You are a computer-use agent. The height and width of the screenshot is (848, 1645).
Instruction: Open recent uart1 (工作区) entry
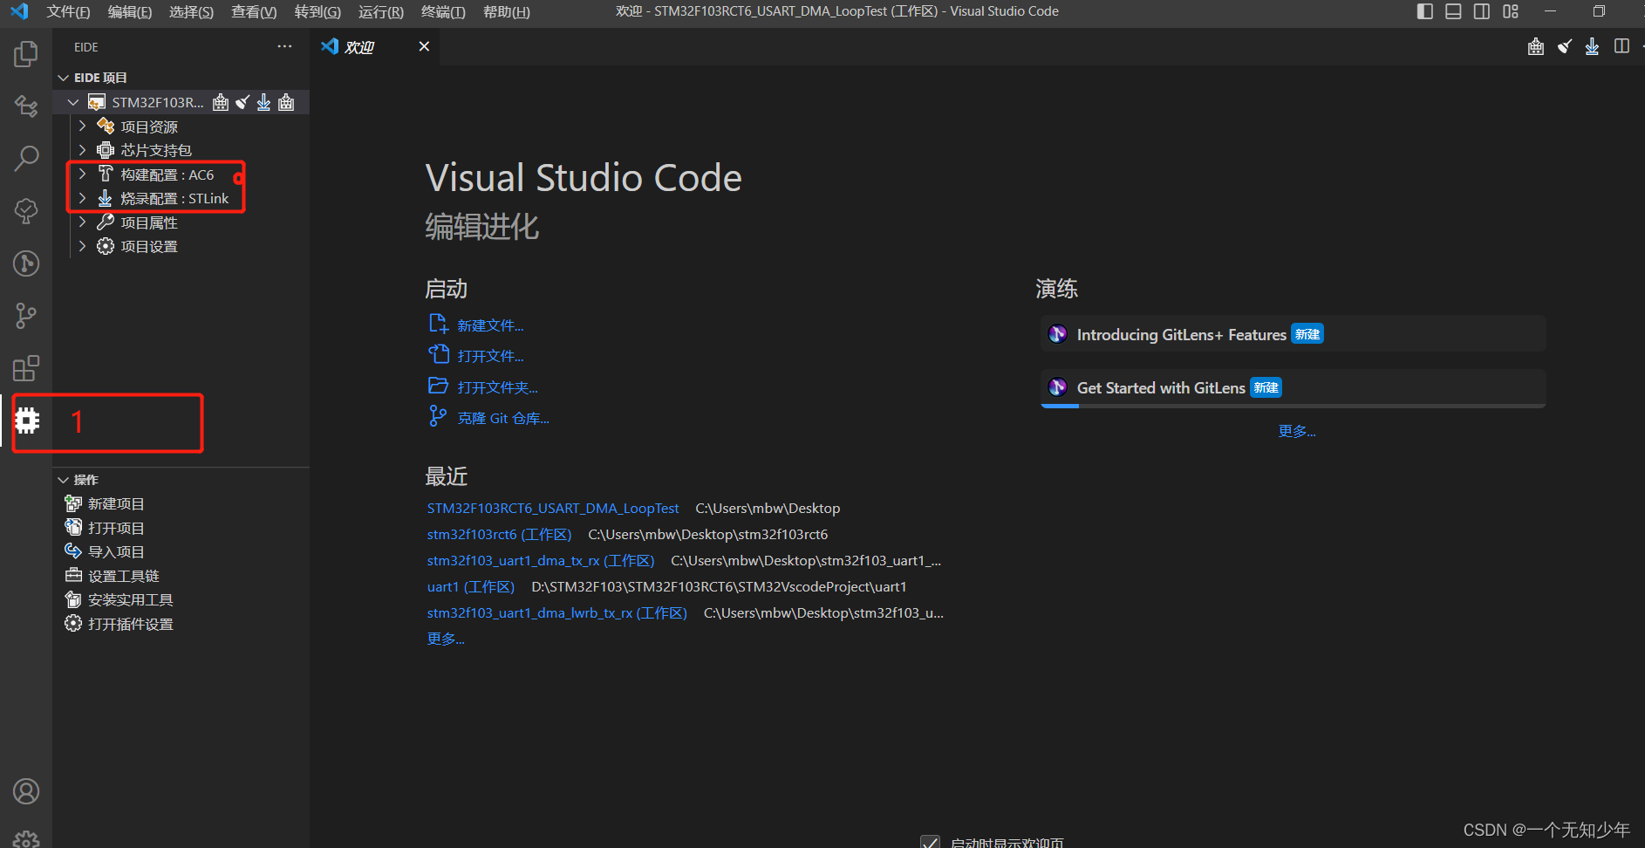tap(471, 586)
